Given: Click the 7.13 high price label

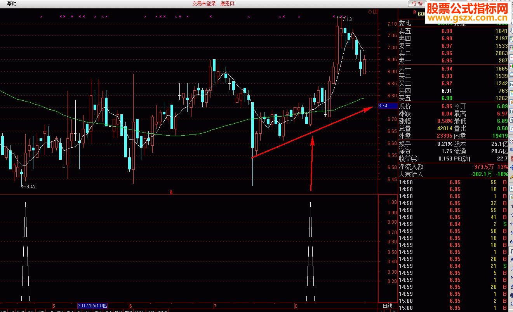Looking at the screenshot, I should pos(347,19).
